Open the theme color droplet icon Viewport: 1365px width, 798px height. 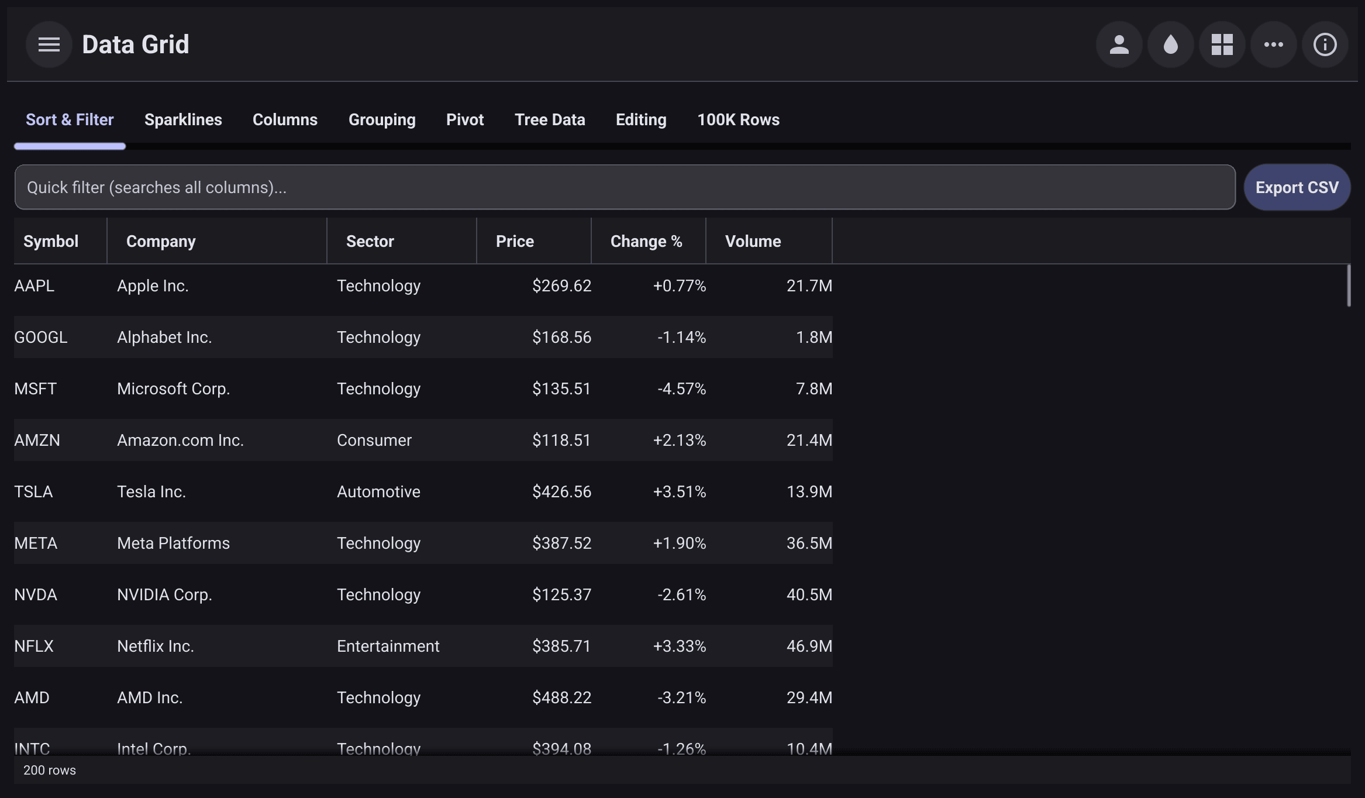1170,44
